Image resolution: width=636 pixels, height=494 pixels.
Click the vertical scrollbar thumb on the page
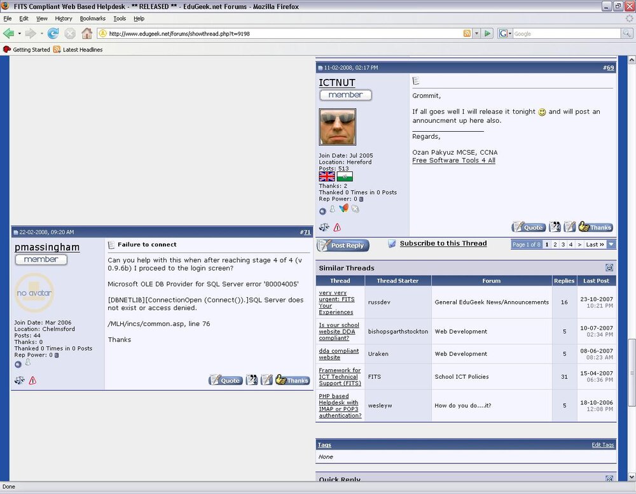(632, 372)
